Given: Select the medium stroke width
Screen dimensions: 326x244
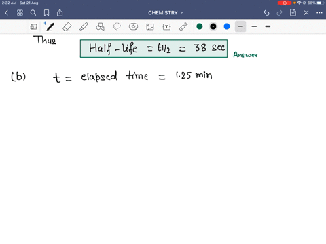Looking at the screenshot, I should (x=254, y=26).
